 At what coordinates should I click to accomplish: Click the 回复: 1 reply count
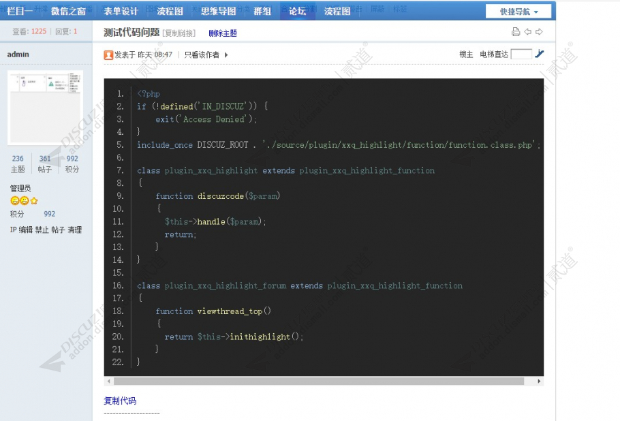pos(66,31)
